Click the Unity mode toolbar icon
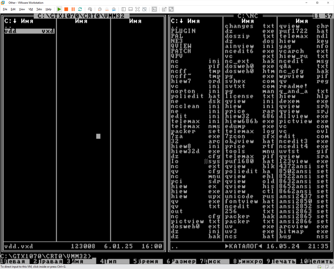 [144, 9]
